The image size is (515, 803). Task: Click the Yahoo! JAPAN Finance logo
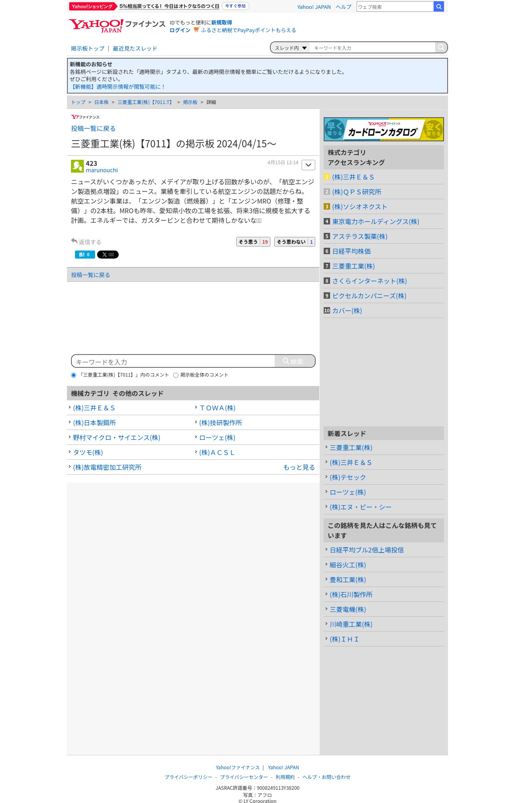point(117,26)
